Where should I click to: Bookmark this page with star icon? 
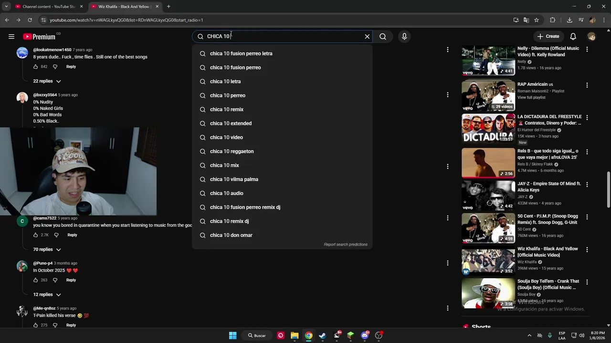(x=537, y=20)
